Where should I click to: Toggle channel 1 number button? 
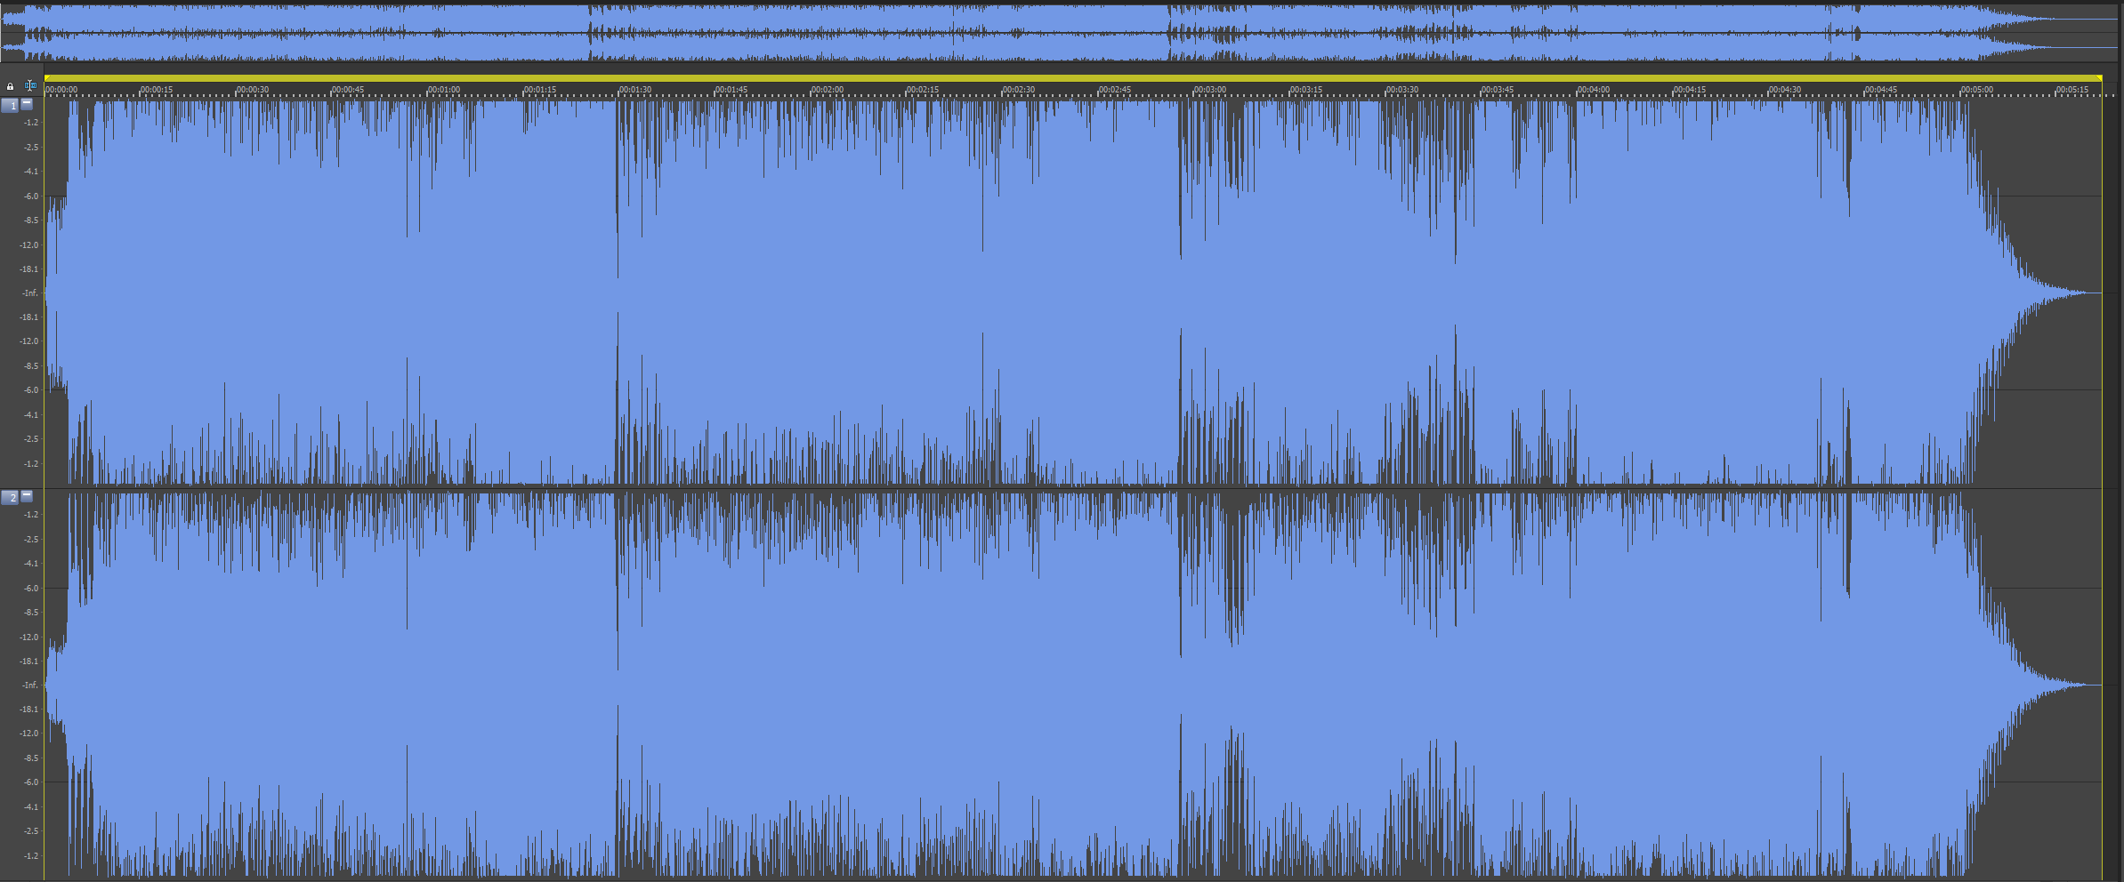coord(10,105)
